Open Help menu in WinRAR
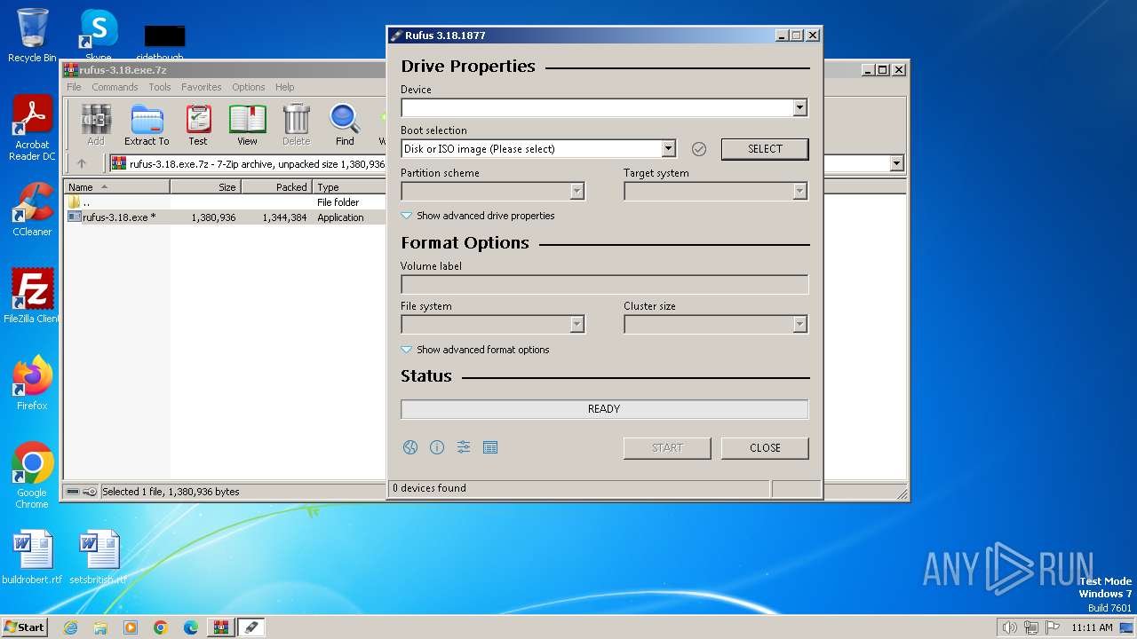The width and height of the screenshot is (1137, 639). [x=284, y=87]
